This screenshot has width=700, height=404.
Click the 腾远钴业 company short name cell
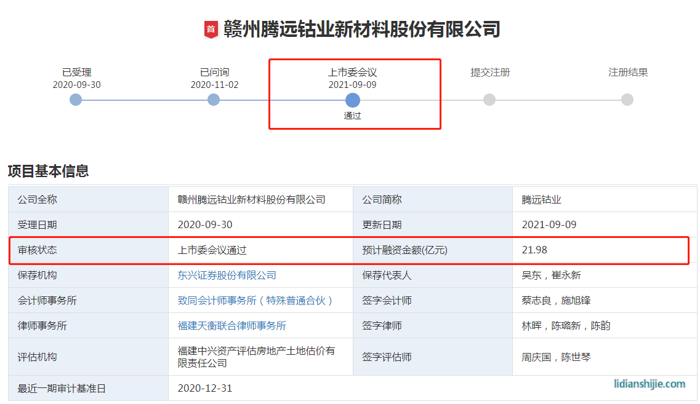point(541,200)
